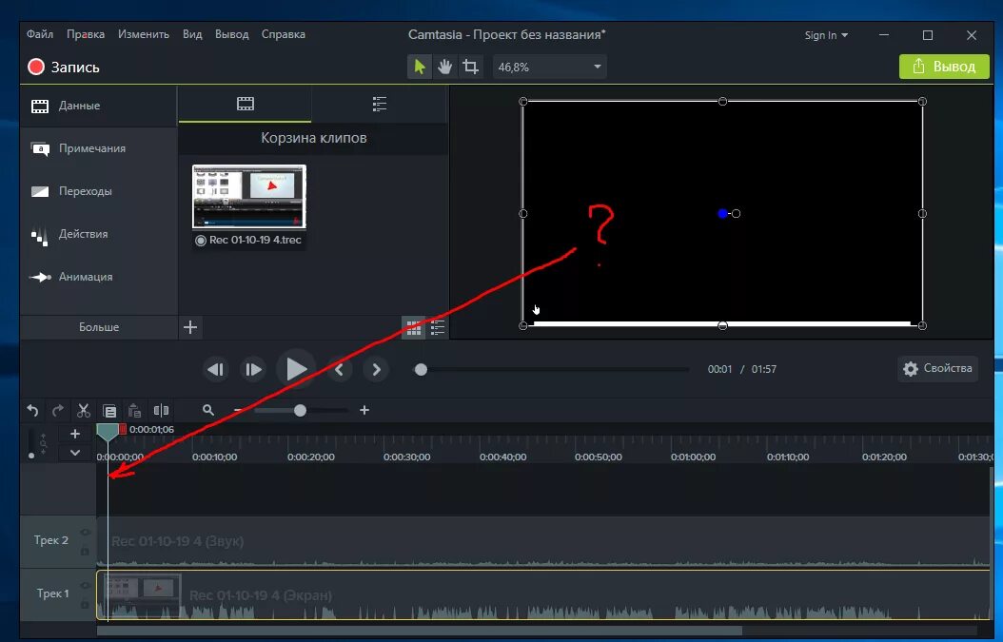Zoom in timeline with the plus

pyautogui.click(x=364, y=410)
